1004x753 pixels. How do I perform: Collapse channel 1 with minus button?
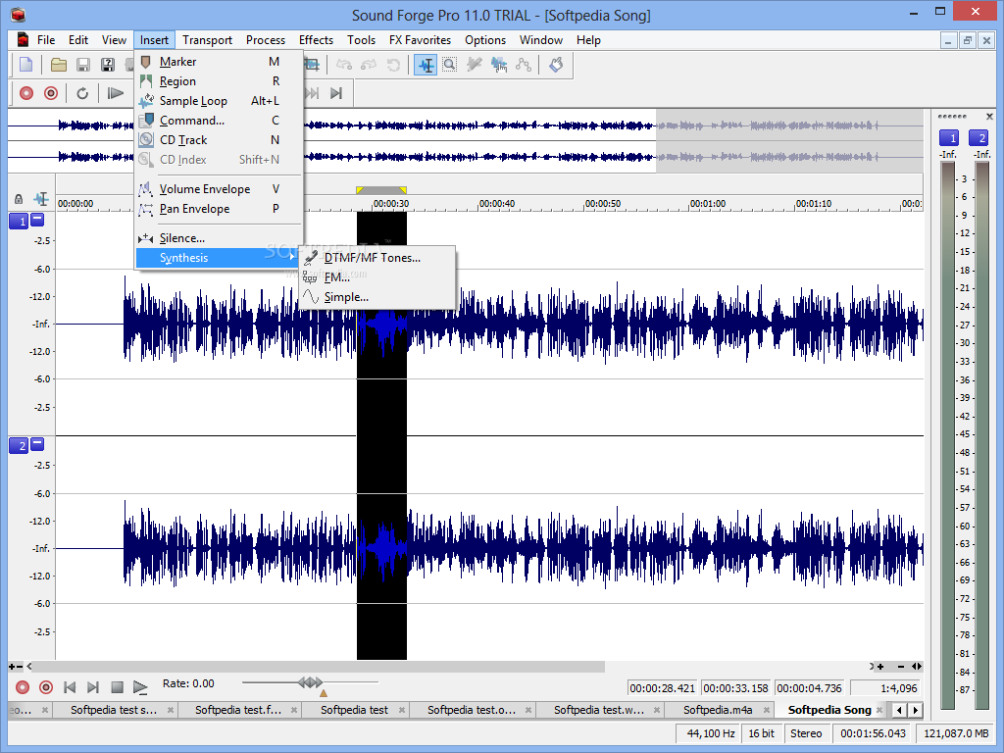point(37,220)
